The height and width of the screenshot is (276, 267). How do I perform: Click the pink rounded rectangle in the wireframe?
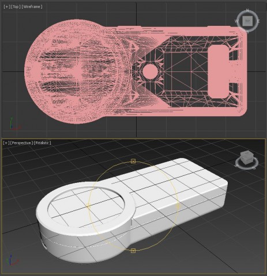[219, 71]
